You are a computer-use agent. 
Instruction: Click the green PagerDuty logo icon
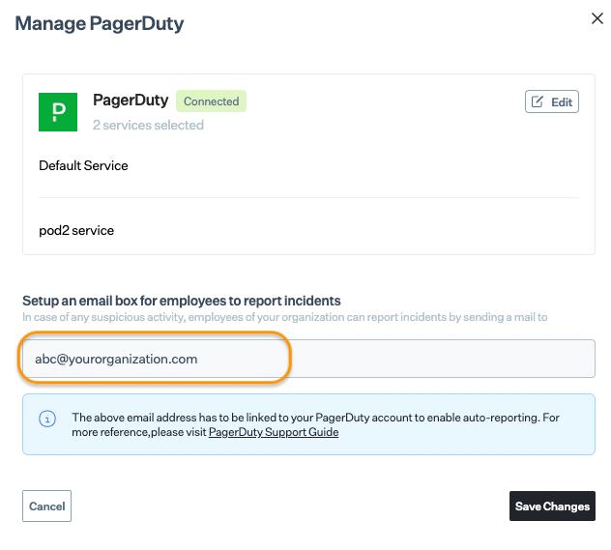pyautogui.click(x=58, y=112)
